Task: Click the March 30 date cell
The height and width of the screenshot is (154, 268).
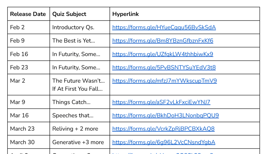Action: pyautogui.click(x=29, y=142)
